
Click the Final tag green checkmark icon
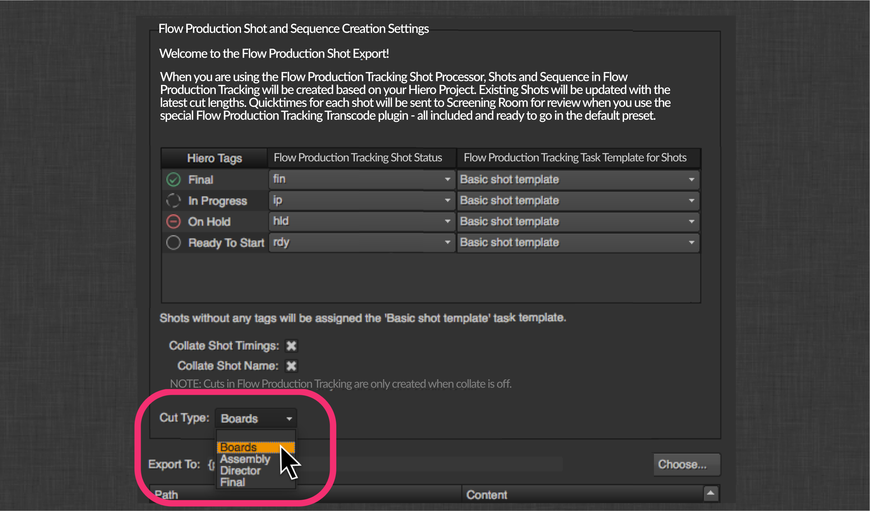[173, 179]
